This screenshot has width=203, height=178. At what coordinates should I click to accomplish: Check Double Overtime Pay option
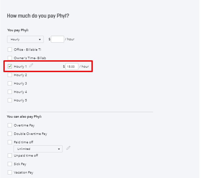tap(10, 134)
